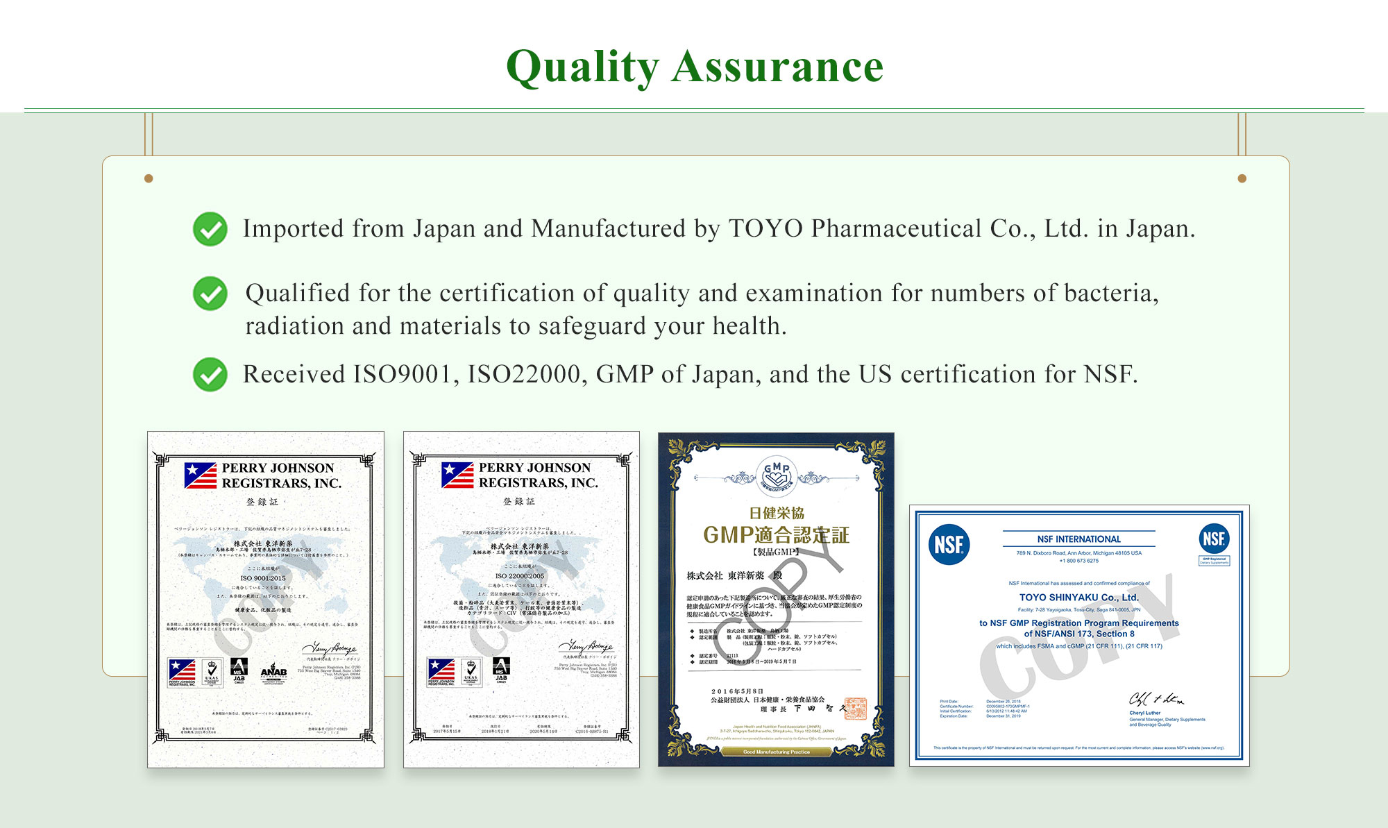1388x828 pixels.
Task: Open the ISO 9001:2015 certificate image
Action: click(x=266, y=599)
